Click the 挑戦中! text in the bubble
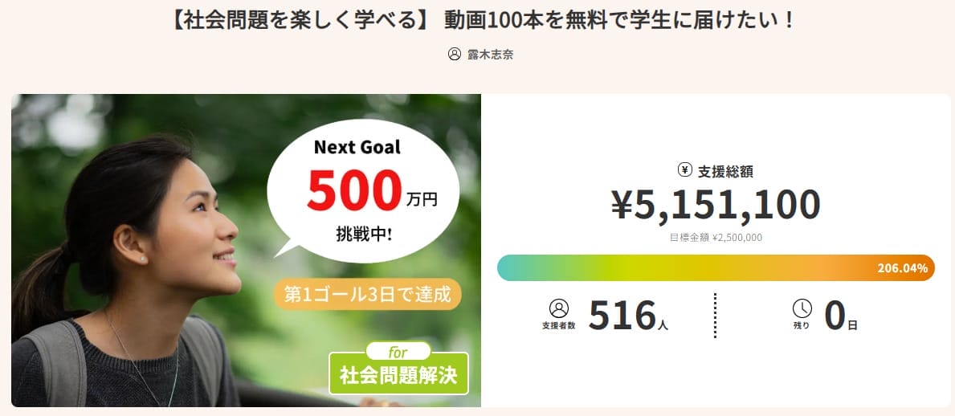 (x=364, y=235)
